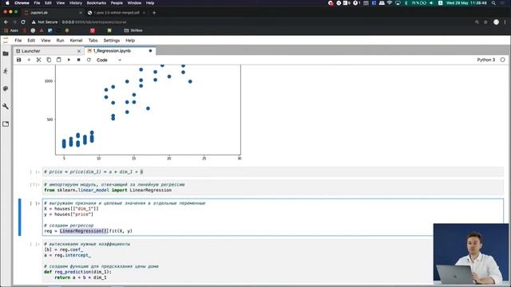Click the Python 3 kernel name

point(486,60)
